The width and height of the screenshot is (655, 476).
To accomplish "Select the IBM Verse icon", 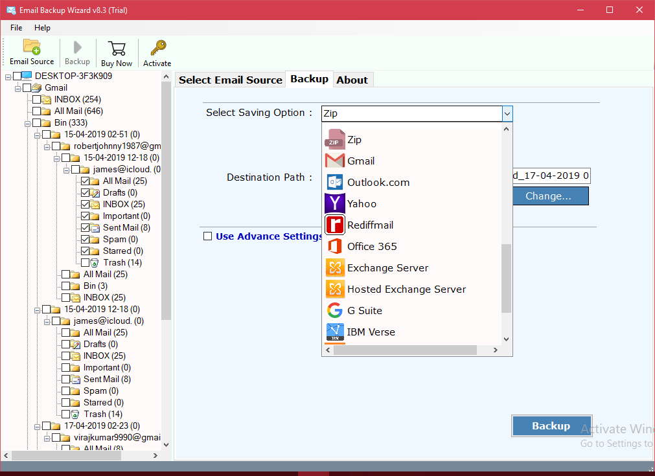I will [x=334, y=332].
